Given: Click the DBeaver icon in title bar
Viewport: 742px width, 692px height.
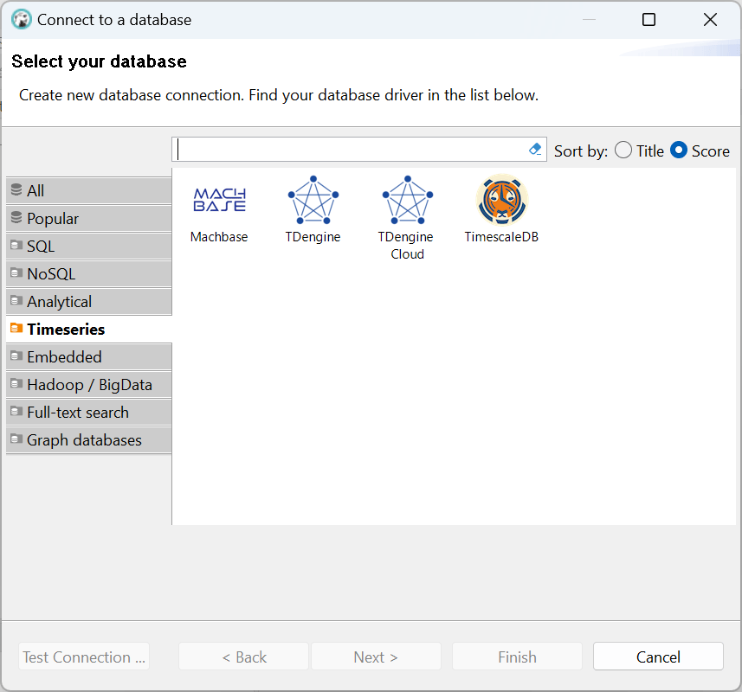Looking at the screenshot, I should tap(22, 19).
